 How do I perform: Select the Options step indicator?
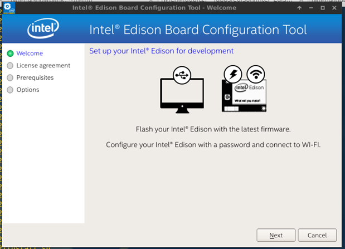point(10,90)
